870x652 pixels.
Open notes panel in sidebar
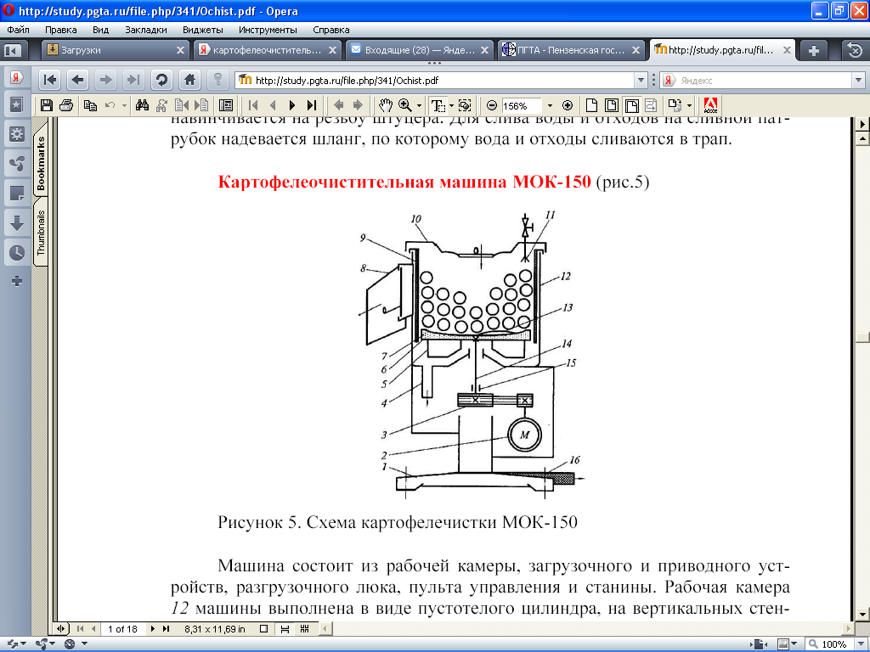tap(17, 194)
